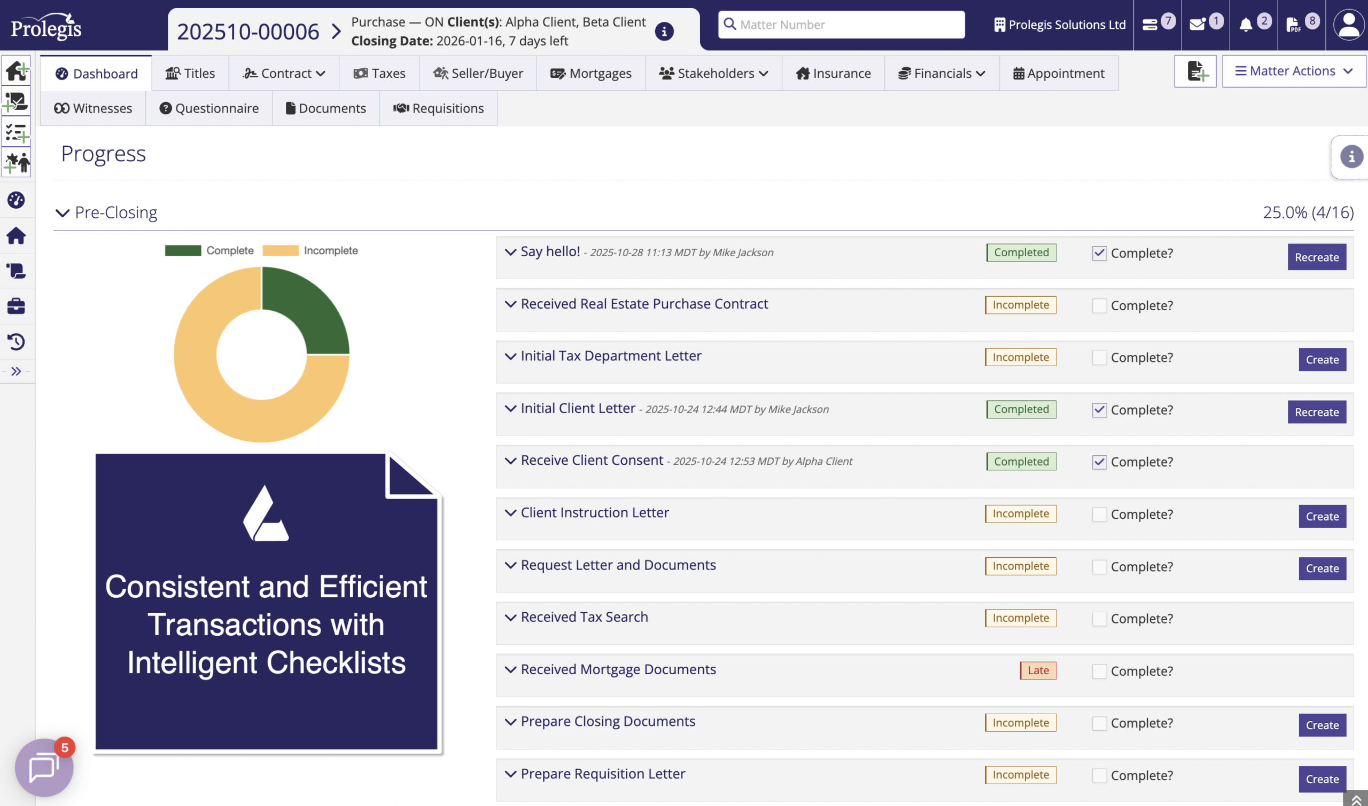Collapse the Pre-Closing section
Screen dimensions: 1368x806
(63, 213)
